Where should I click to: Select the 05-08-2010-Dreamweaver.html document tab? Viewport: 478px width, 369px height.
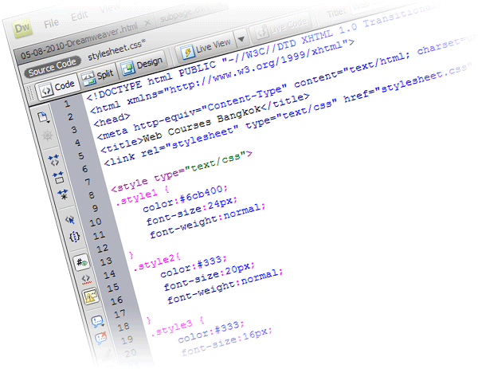(x=79, y=41)
